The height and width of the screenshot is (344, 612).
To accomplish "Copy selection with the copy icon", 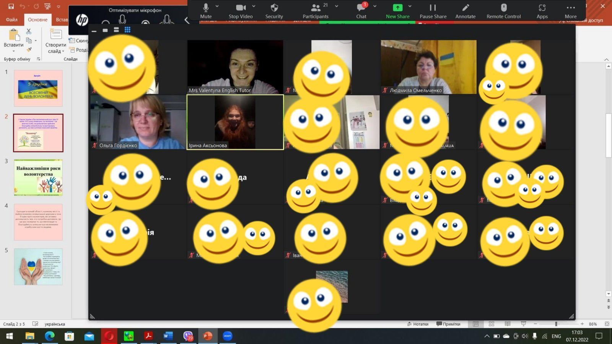I will 29,41.
